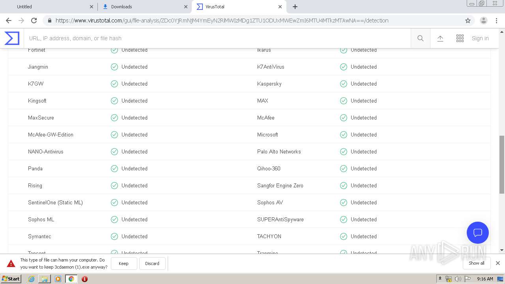This screenshot has width=505, height=284.
Task: Click the site lock icon
Action: tap(49, 21)
